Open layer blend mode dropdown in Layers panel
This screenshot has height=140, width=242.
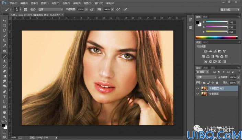(x=206, y=77)
